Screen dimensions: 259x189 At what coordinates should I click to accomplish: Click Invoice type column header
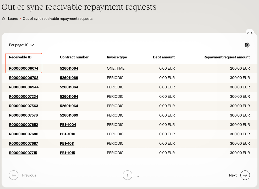tap(117, 57)
